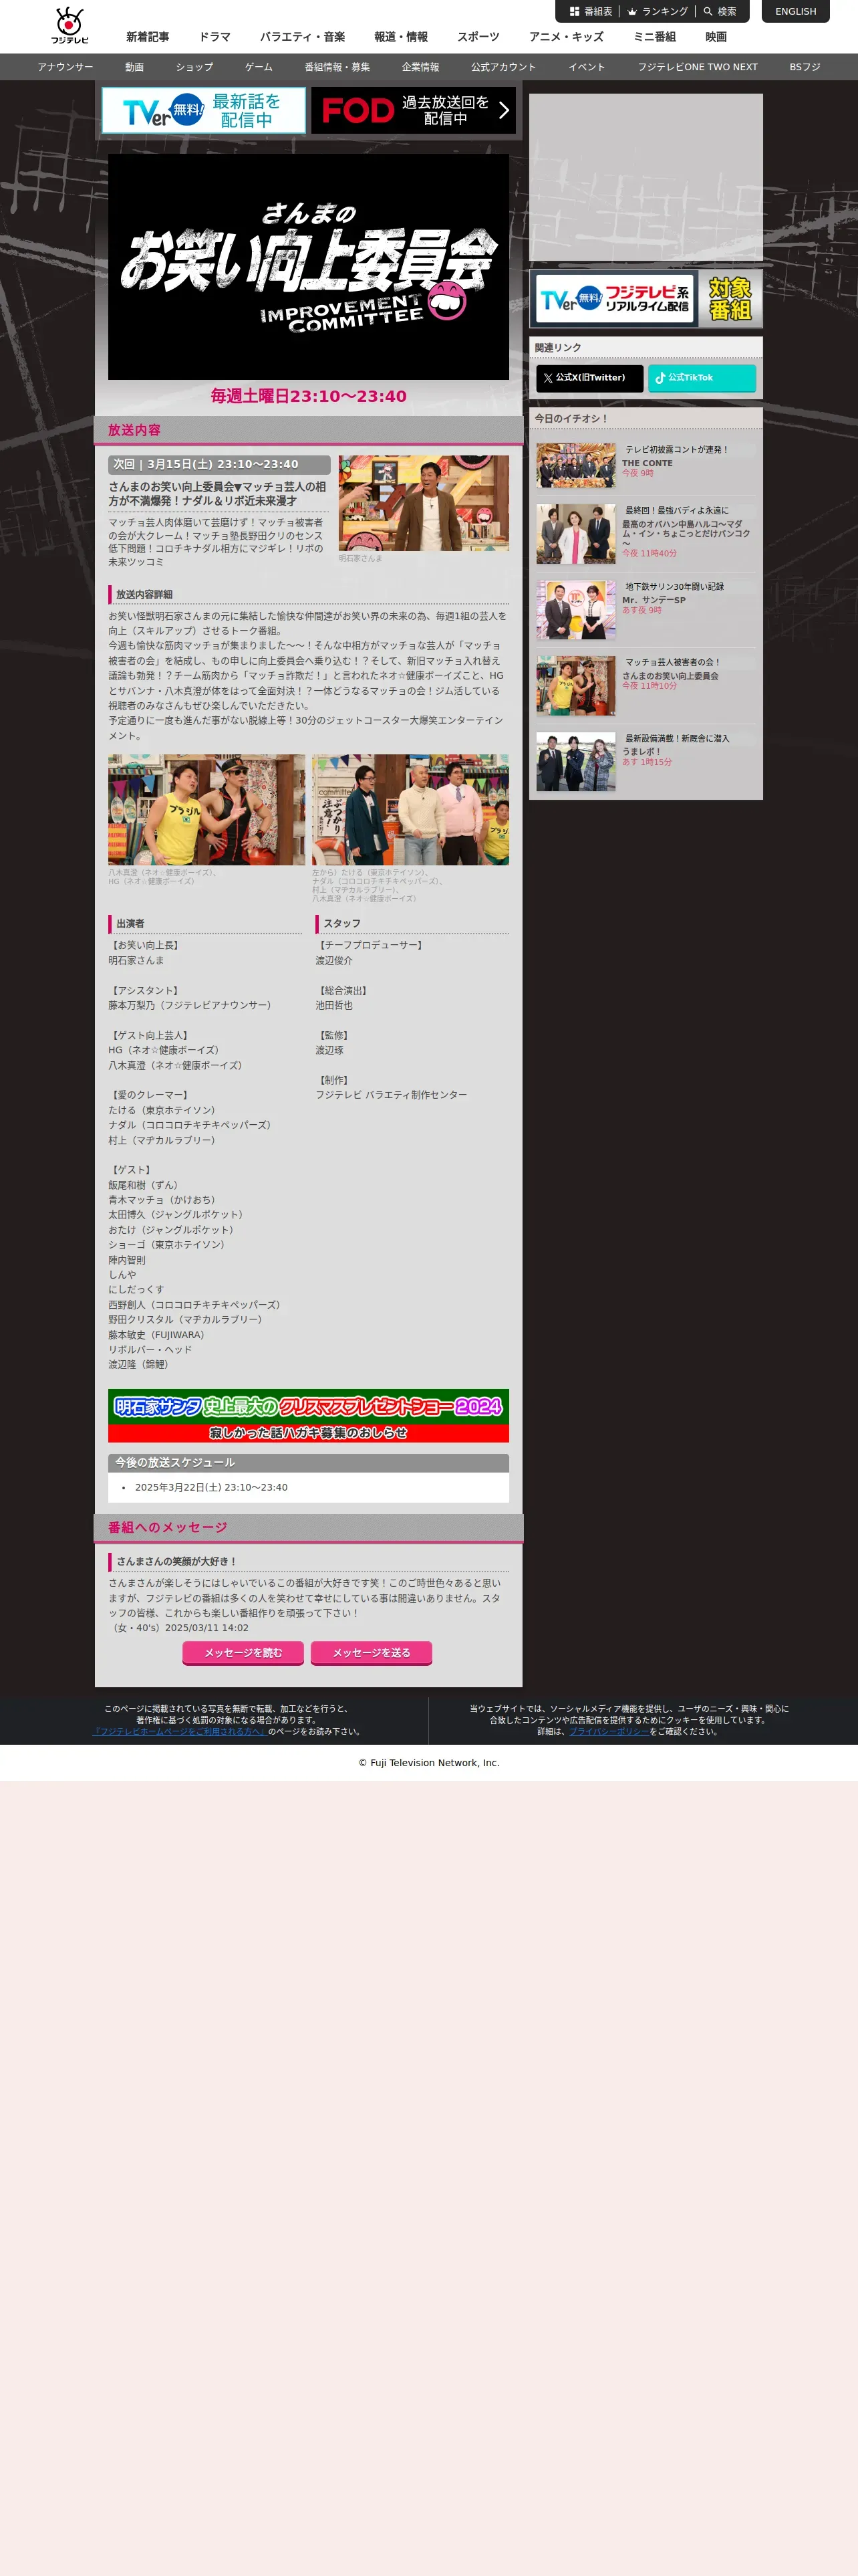Switch site to ENGLISH
Image resolution: width=858 pixels, height=2576 pixels.
pyautogui.click(x=795, y=12)
